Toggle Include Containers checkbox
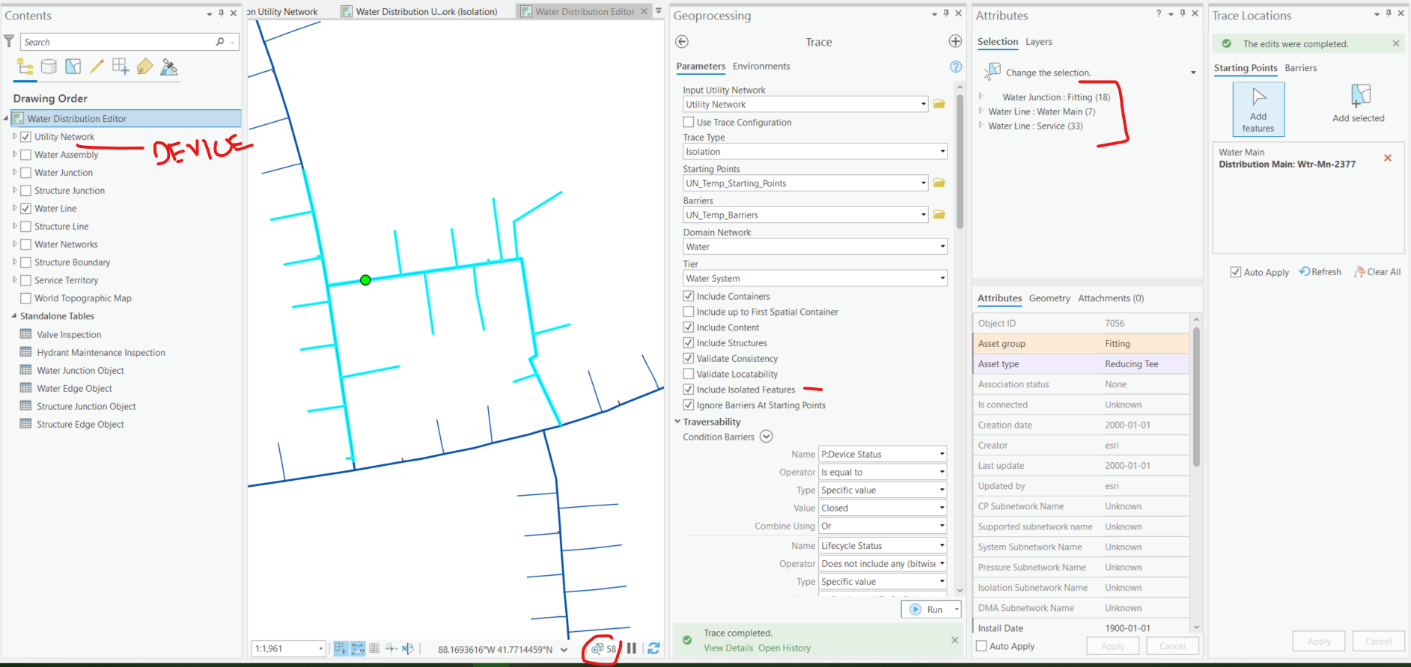Image resolution: width=1411 pixels, height=667 pixels. [x=689, y=296]
